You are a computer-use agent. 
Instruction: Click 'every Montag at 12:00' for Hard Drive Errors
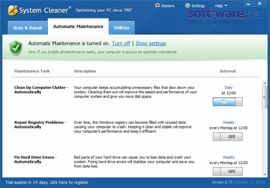tap(229, 163)
